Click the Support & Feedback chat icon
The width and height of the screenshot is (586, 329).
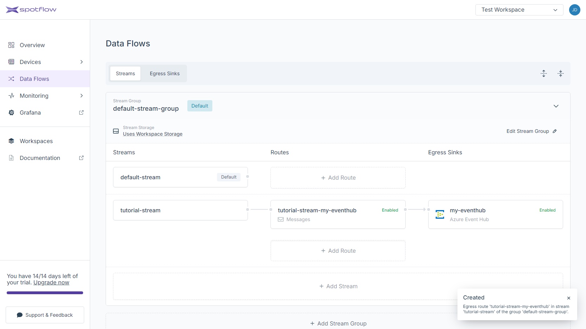tap(20, 315)
